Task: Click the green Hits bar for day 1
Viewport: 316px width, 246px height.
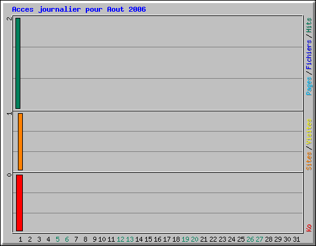Action: pos(18,63)
